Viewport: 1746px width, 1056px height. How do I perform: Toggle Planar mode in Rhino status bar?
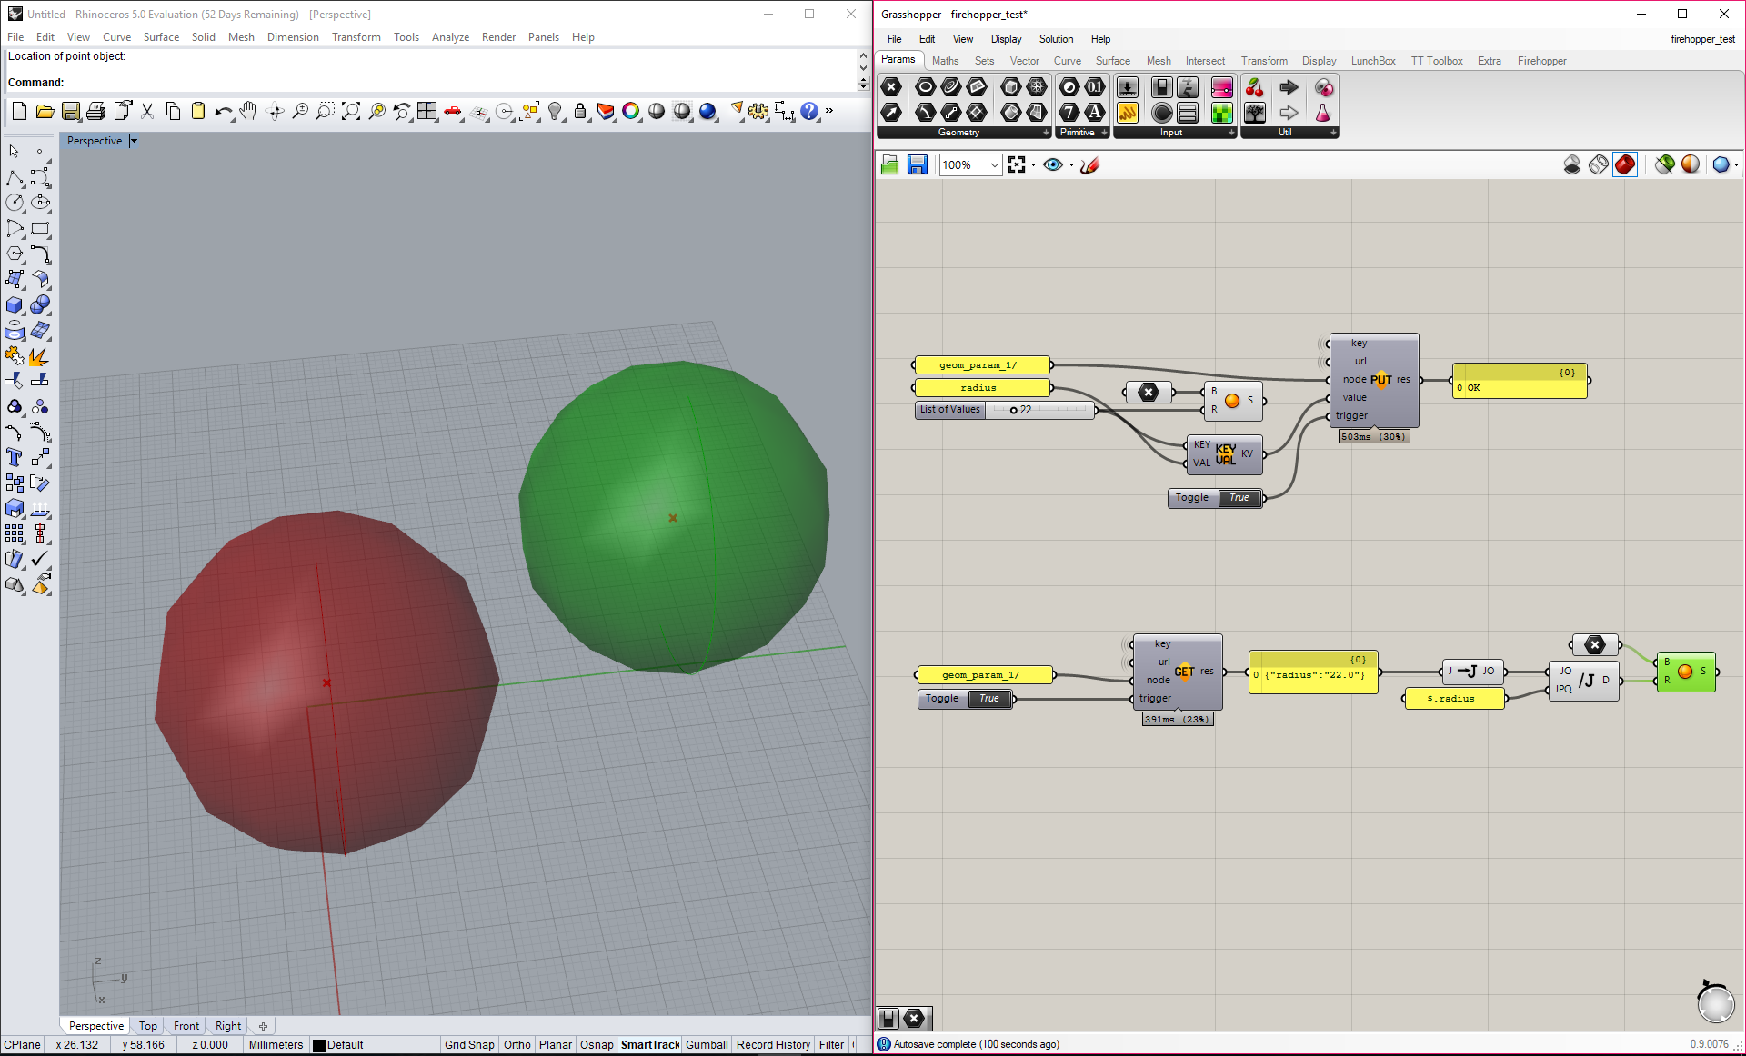tap(556, 1044)
